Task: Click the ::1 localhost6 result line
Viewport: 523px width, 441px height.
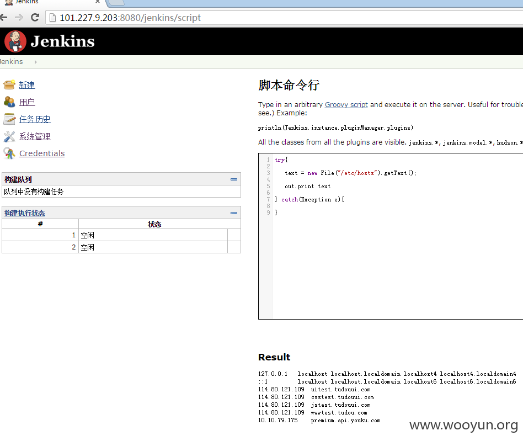Action: coord(387,381)
